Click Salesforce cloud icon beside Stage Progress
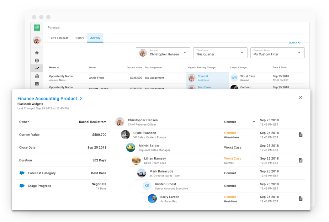Viewport: 329px width, 222px height. point(22,186)
